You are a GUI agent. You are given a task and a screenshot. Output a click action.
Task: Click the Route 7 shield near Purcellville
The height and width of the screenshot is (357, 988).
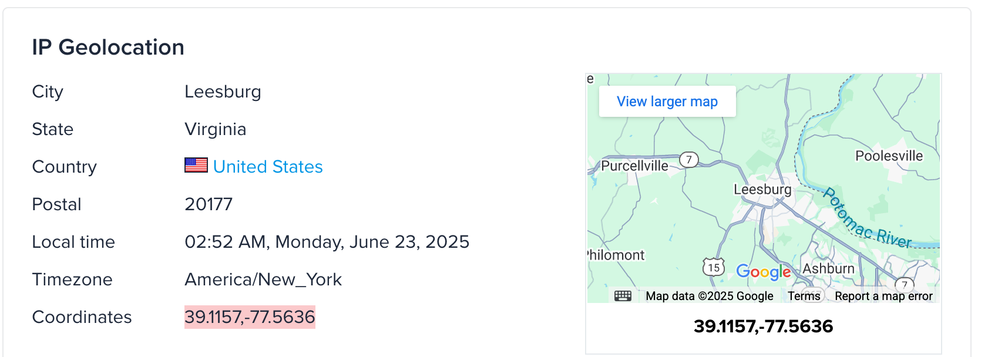(x=689, y=159)
